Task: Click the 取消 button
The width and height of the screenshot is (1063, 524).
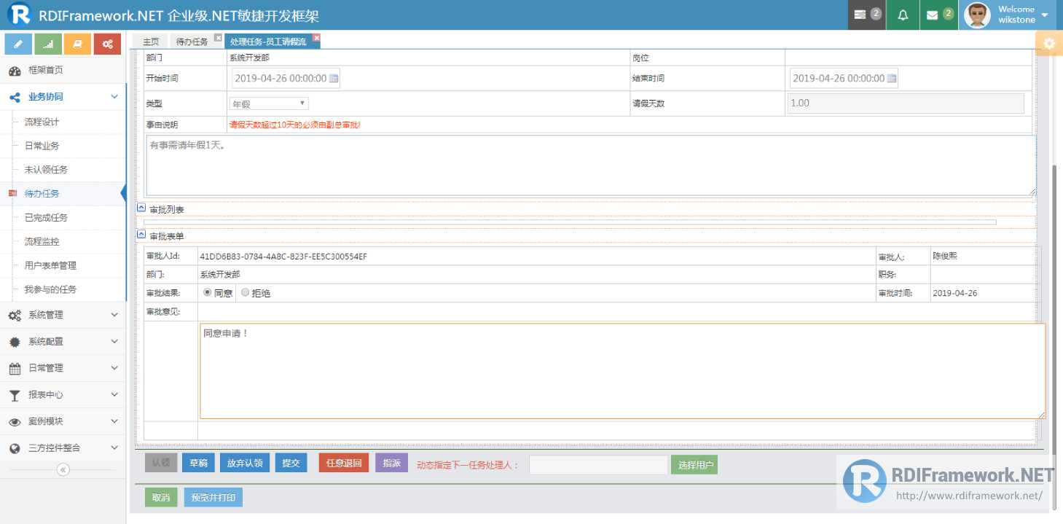Action: click(161, 497)
